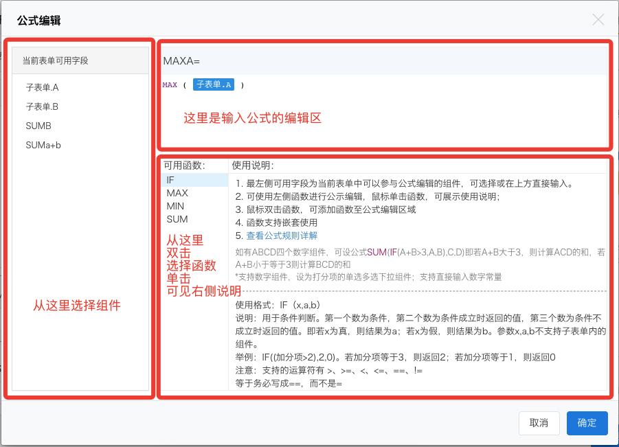This screenshot has height=447, width=619.
Task: Click inside the formula editing area
Action: (x=385, y=124)
